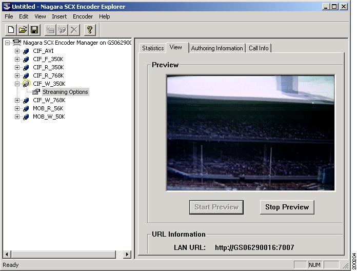This screenshot has width=357, height=271.
Task: Click the yellow question mark Help icon
Action: tap(90, 30)
